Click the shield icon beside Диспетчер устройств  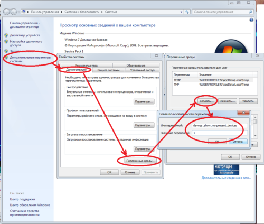coord(6,35)
